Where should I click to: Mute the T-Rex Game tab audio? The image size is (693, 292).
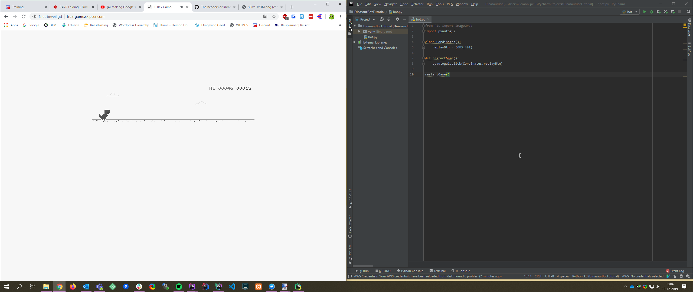[x=181, y=7]
